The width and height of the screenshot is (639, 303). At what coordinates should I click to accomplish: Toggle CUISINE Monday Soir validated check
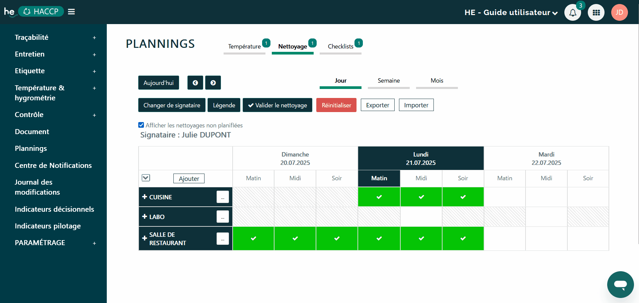coord(463,197)
